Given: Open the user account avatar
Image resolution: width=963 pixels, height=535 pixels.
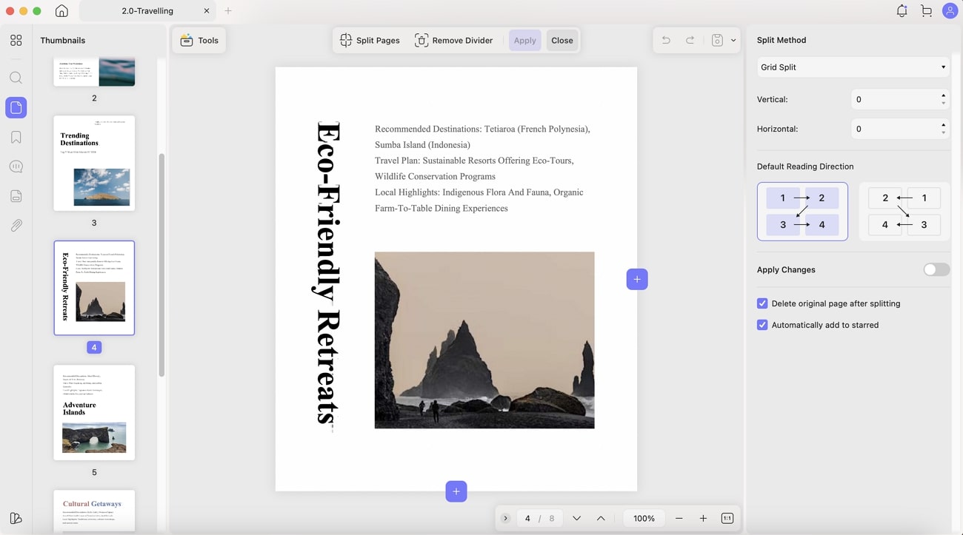Looking at the screenshot, I should (950, 11).
